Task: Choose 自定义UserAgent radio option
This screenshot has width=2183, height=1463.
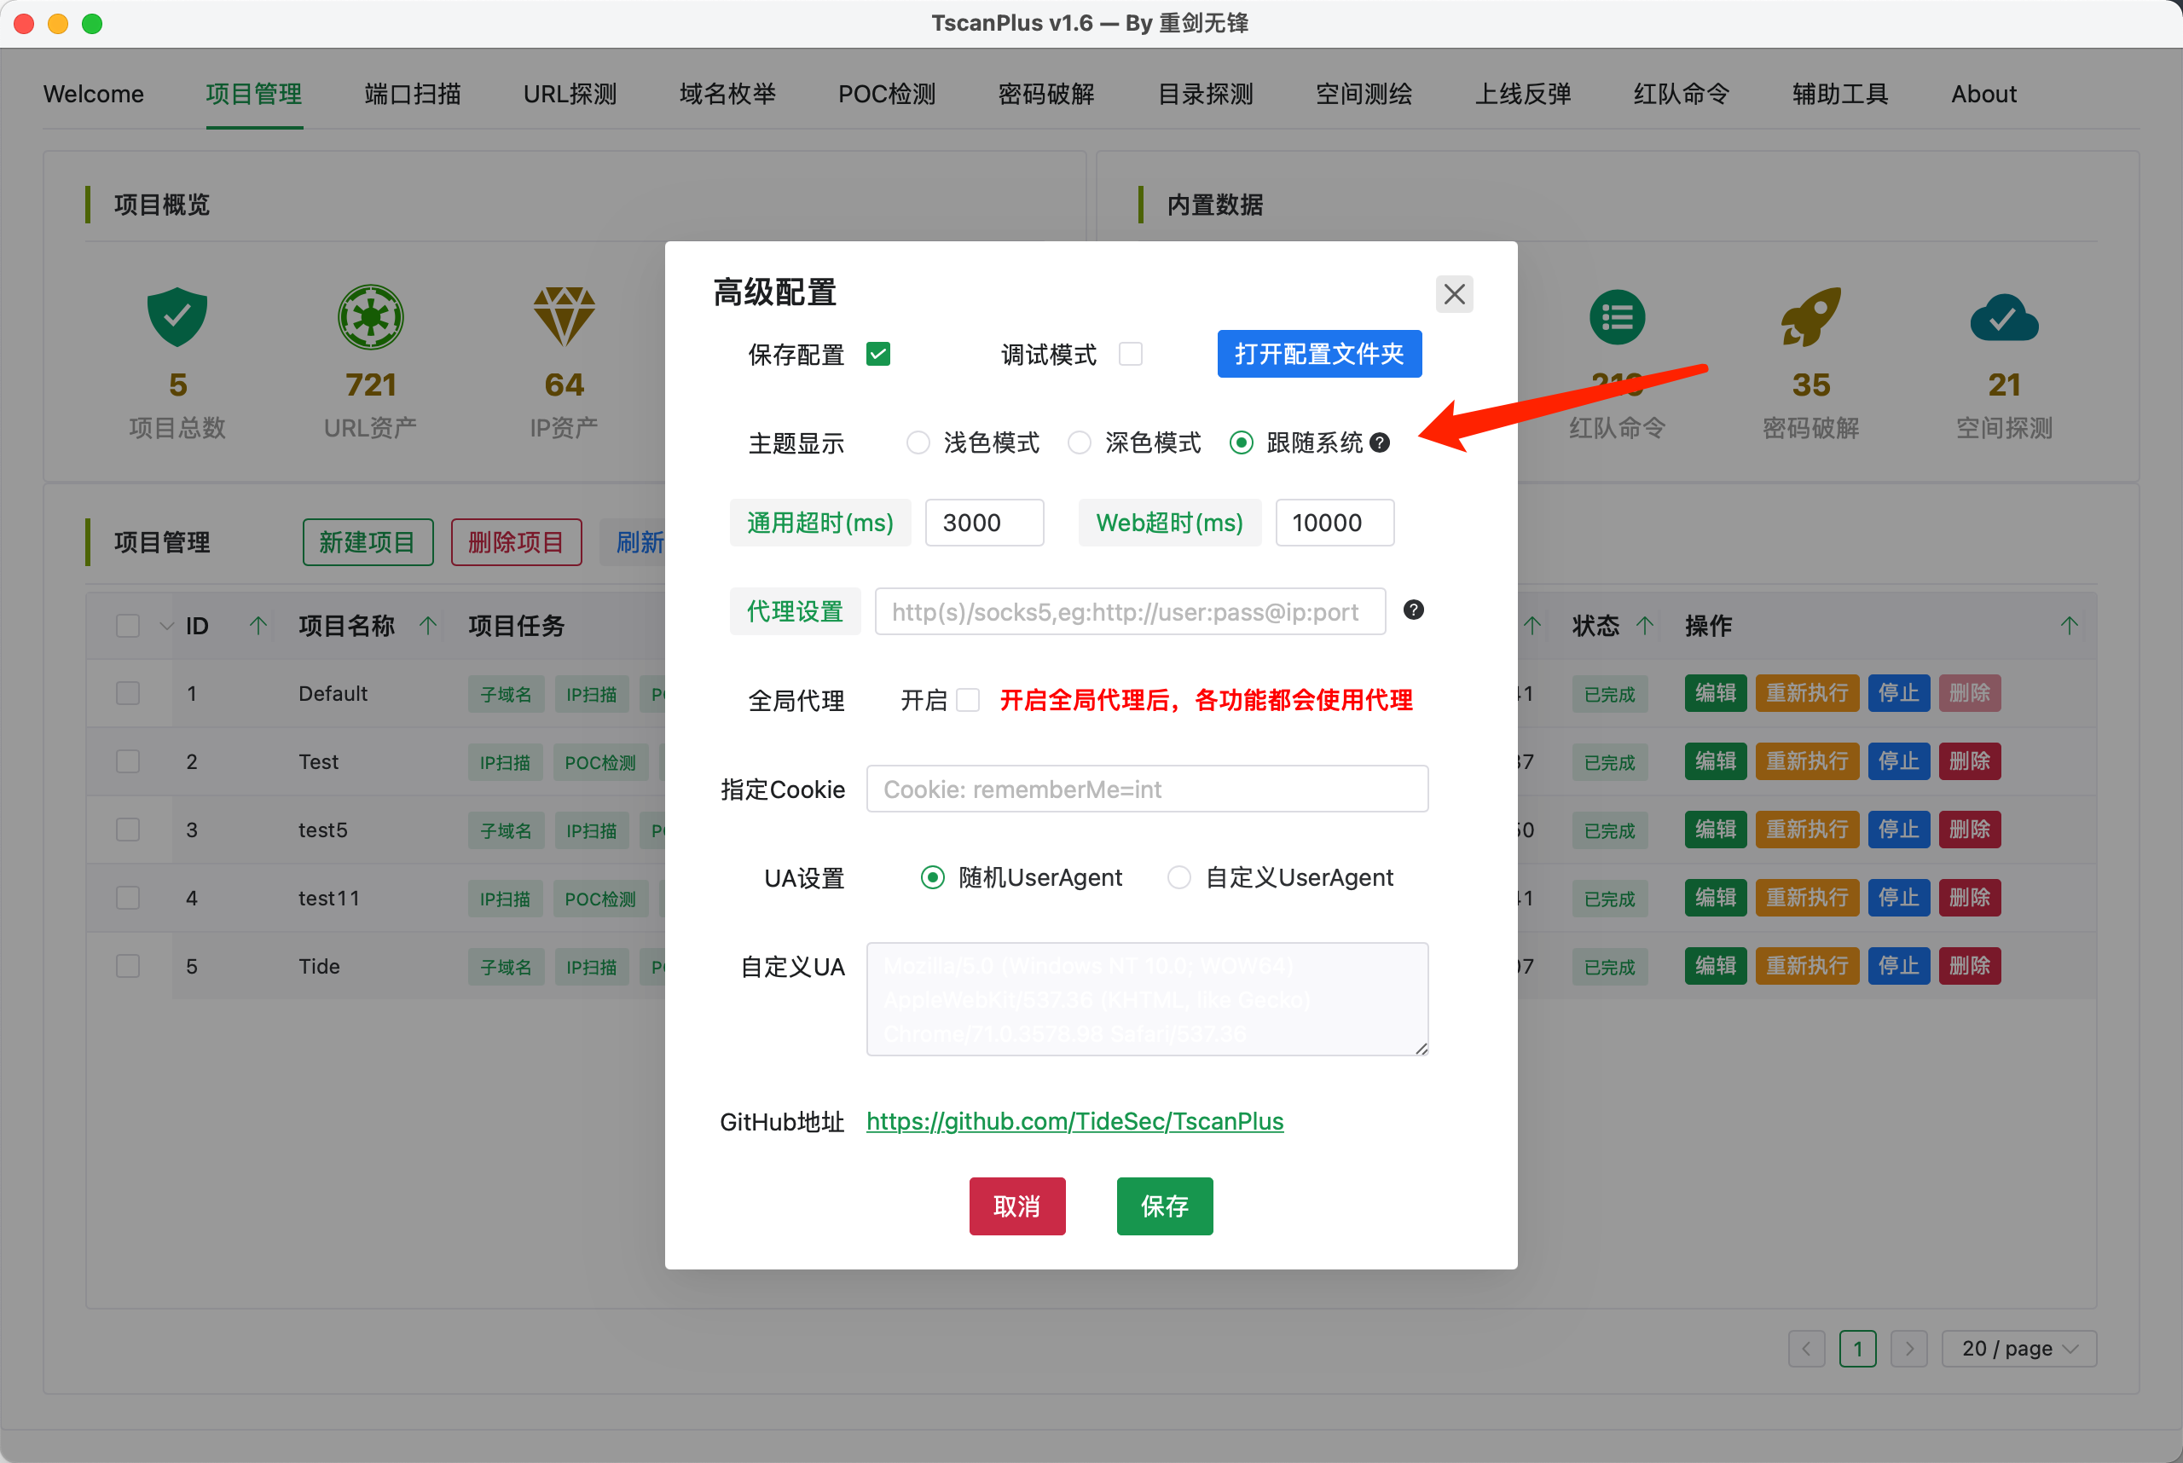Action: (1178, 878)
